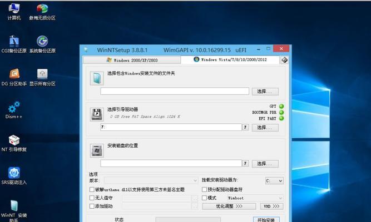Open WinNT 安装助手 desktop icon

click(14, 211)
